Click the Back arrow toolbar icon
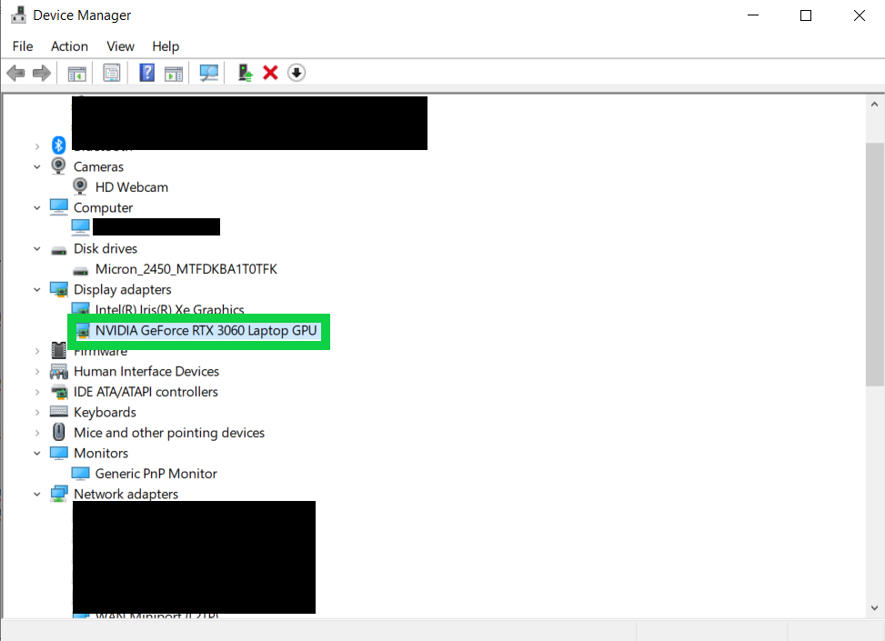This screenshot has height=641, width=885. tap(15, 73)
